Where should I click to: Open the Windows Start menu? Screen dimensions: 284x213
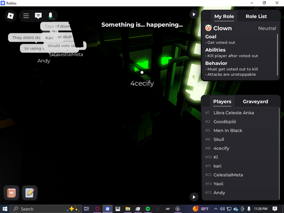[5, 209]
